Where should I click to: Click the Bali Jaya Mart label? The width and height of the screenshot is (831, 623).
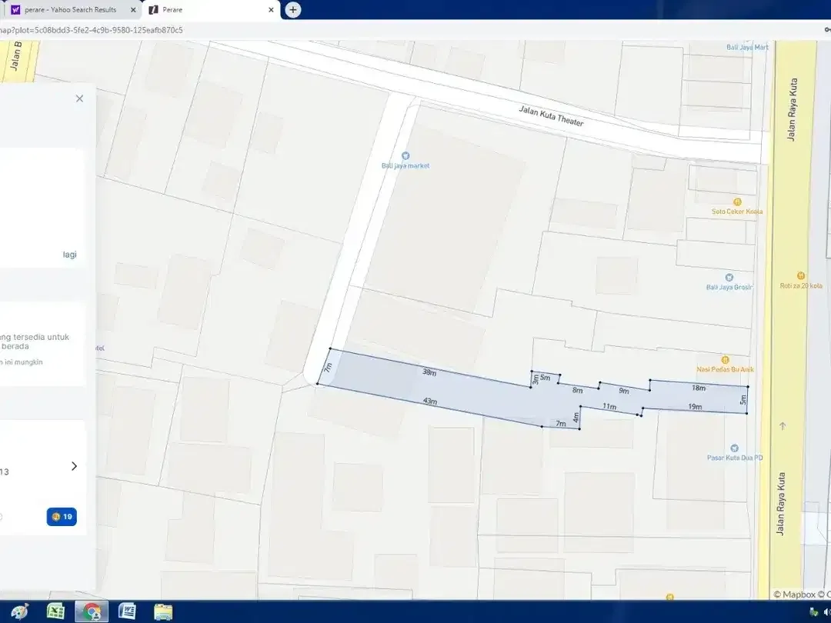[747, 47]
